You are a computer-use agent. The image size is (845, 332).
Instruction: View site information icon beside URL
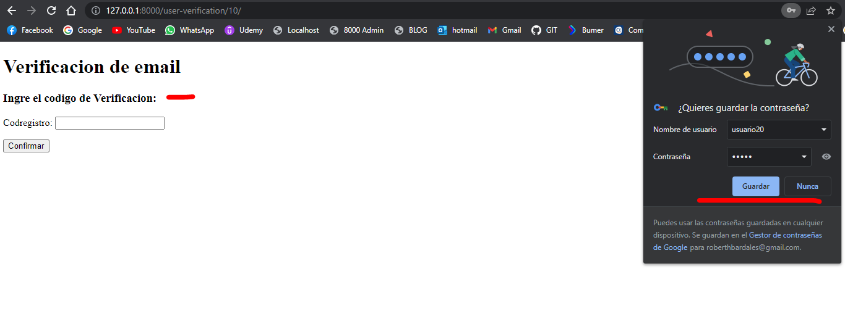pyautogui.click(x=95, y=10)
